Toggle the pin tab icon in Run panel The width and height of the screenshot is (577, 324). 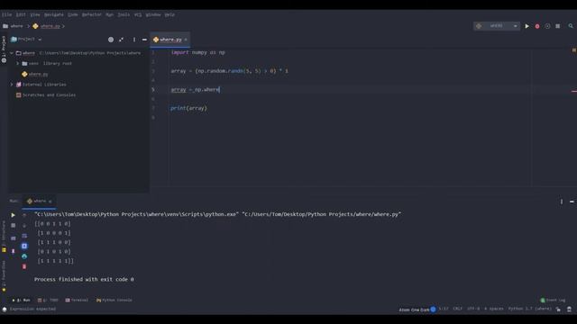point(13,251)
